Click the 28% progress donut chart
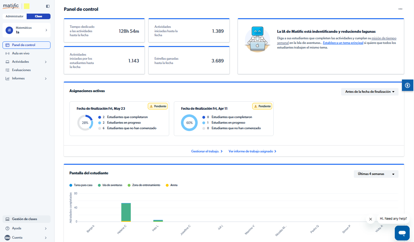Image resolution: width=414 pixels, height=242 pixels. click(x=85, y=123)
